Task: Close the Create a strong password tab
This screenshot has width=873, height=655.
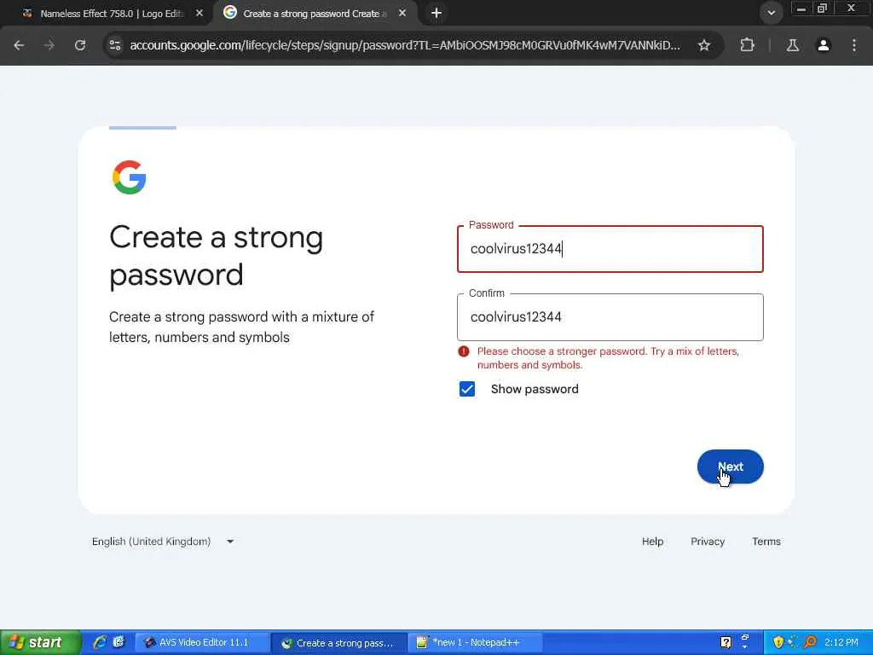Action: (x=402, y=13)
